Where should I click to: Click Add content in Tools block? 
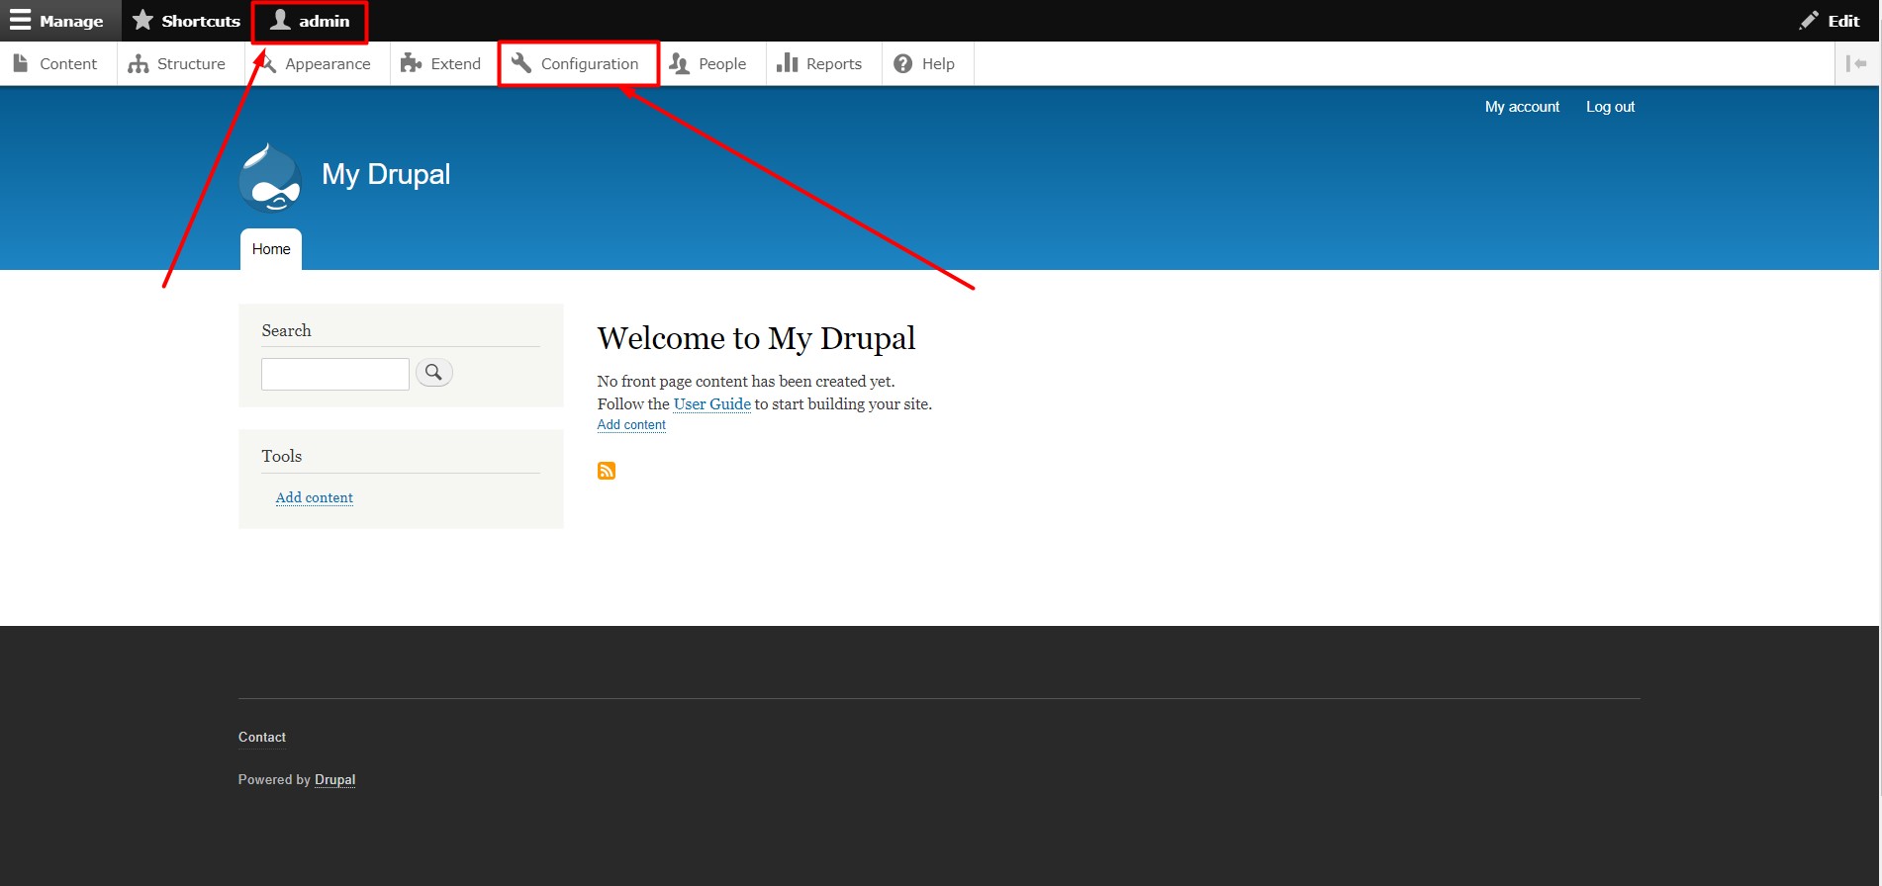[x=315, y=497]
